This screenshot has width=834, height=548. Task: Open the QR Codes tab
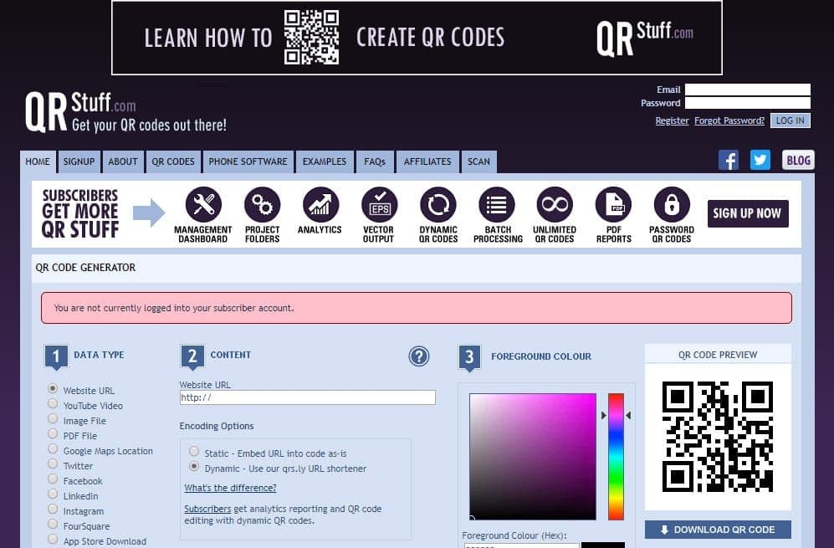173,161
